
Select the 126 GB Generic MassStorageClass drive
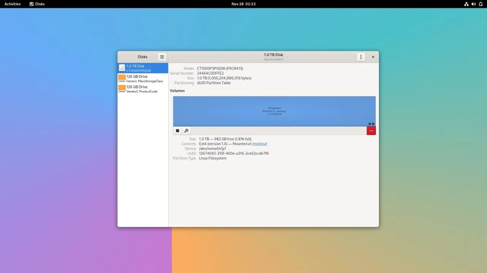click(143, 78)
